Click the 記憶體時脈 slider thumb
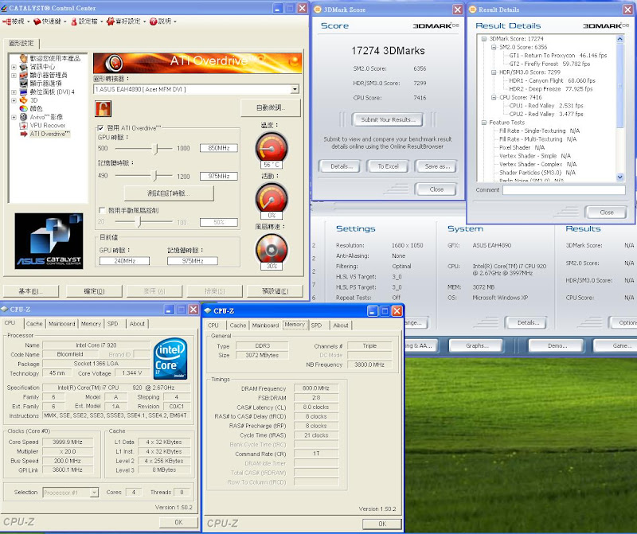This screenshot has height=534, width=637. click(x=154, y=176)
